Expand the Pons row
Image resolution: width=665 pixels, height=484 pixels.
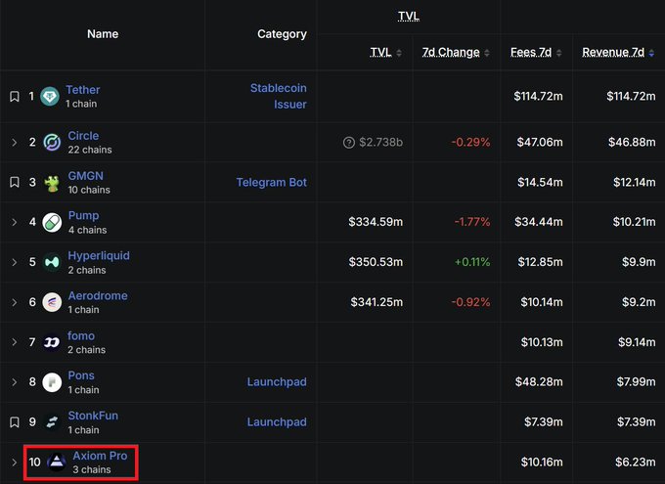(15, 382)
